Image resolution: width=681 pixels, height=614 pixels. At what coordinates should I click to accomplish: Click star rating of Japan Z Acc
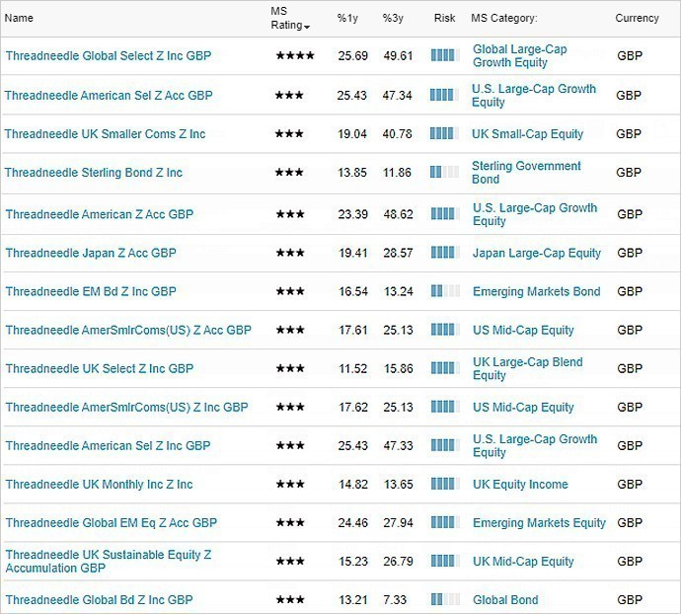tap(290, 253)
